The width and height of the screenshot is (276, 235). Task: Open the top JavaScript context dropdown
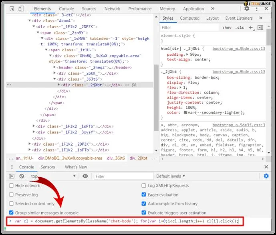(53, 176)
